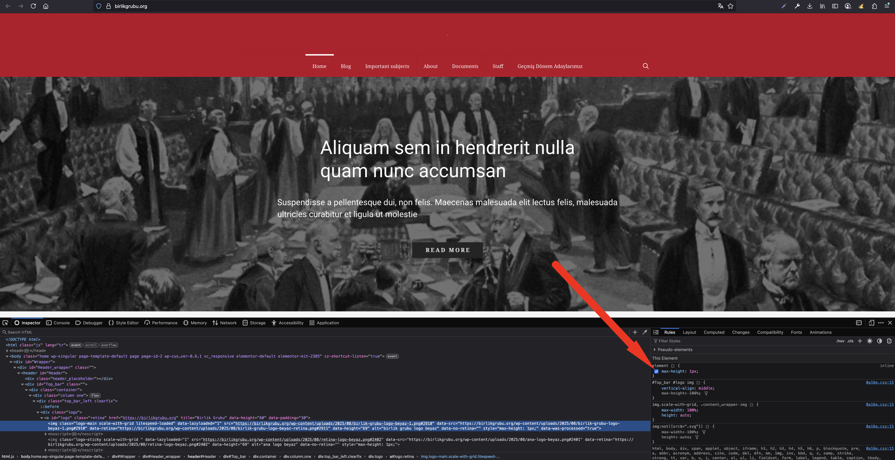Open the broom cleaner extension icon
The height and width of the screenshot is (460, 895).
[x=861, y=6]
